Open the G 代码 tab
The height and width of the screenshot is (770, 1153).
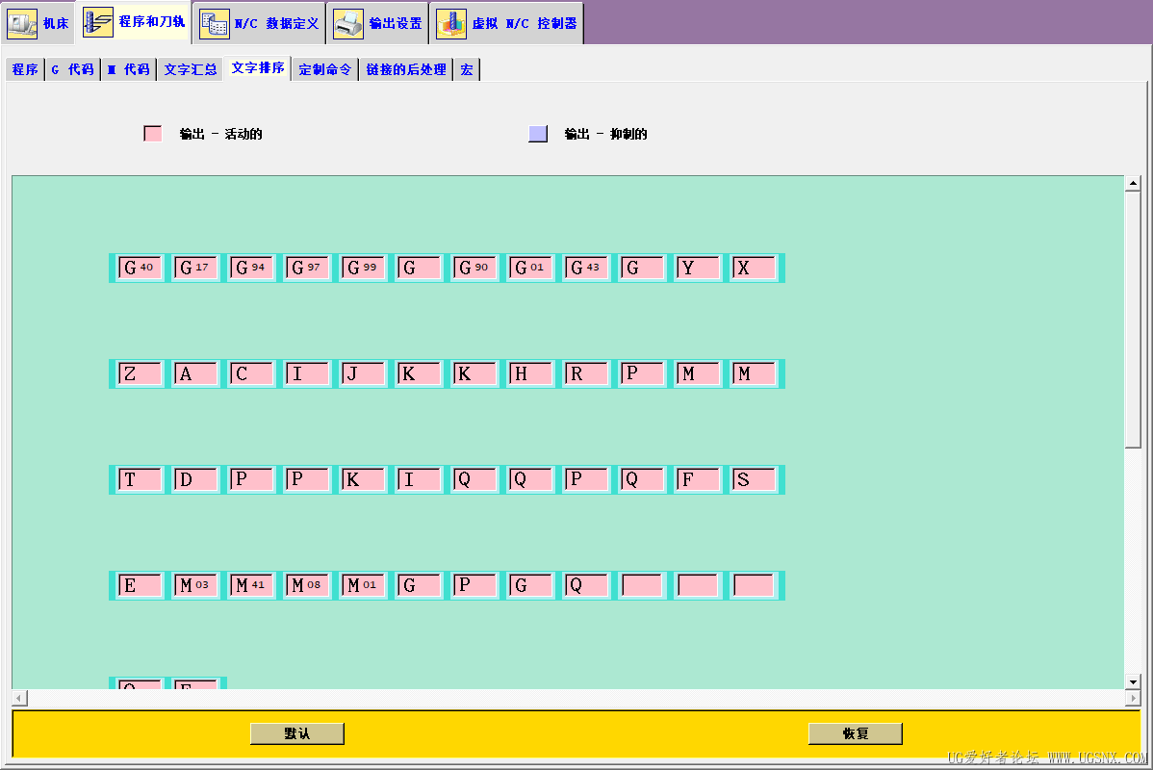[x=73, y=70]
